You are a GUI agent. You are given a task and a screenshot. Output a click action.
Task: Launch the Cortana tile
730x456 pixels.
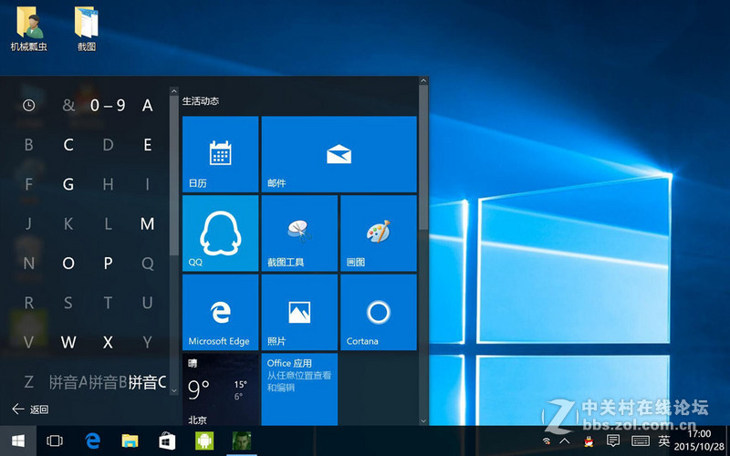(378, 312)
